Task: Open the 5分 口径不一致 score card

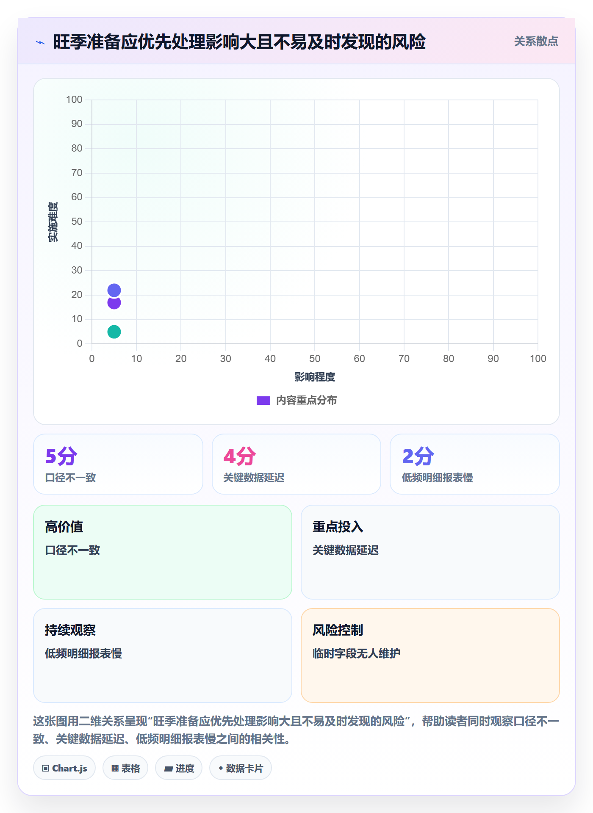Action: 118,464
